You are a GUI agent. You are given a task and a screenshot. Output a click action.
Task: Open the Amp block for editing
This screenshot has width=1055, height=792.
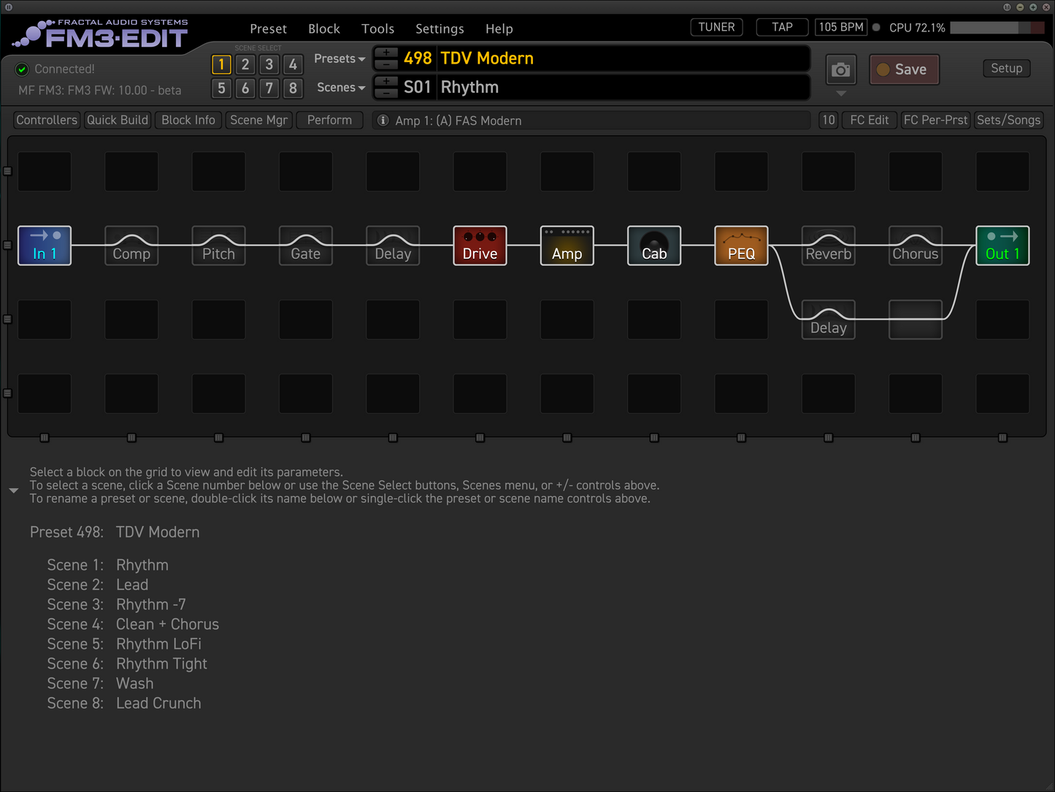[x=567, y=245]
